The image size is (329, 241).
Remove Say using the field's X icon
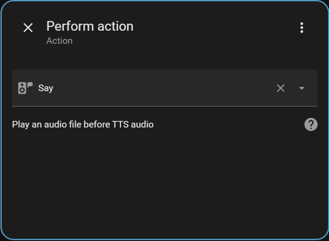[281, 88]
